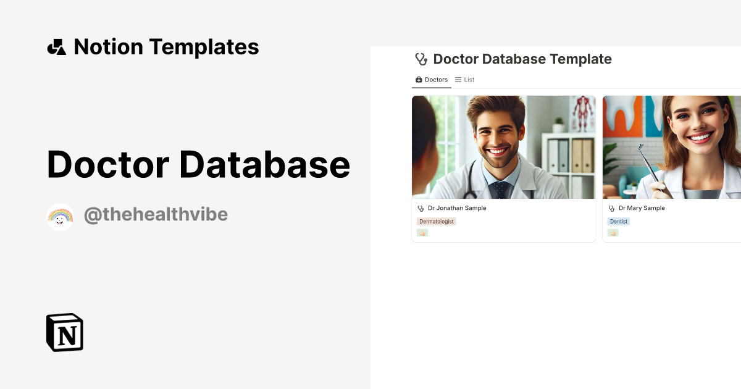Image resolution: width=741 pixels, height=389 pixels.
Task: Click the thumbs-up emoji tag on Jonathan's card
Action: (x=422, y=233)
